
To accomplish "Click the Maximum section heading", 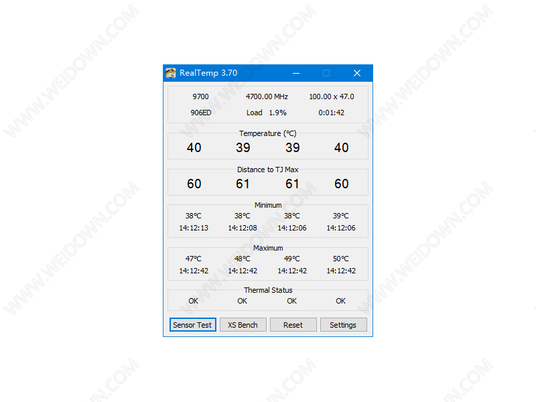I will pos(268,248).
